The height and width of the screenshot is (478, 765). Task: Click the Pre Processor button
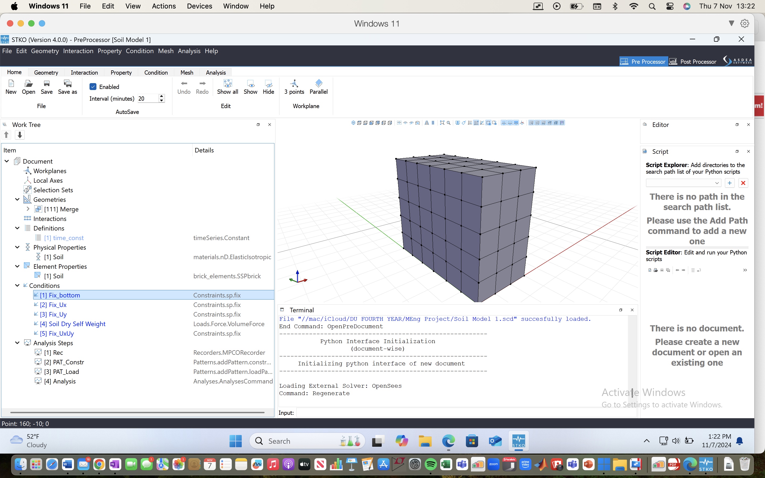[x=643, y=61]
